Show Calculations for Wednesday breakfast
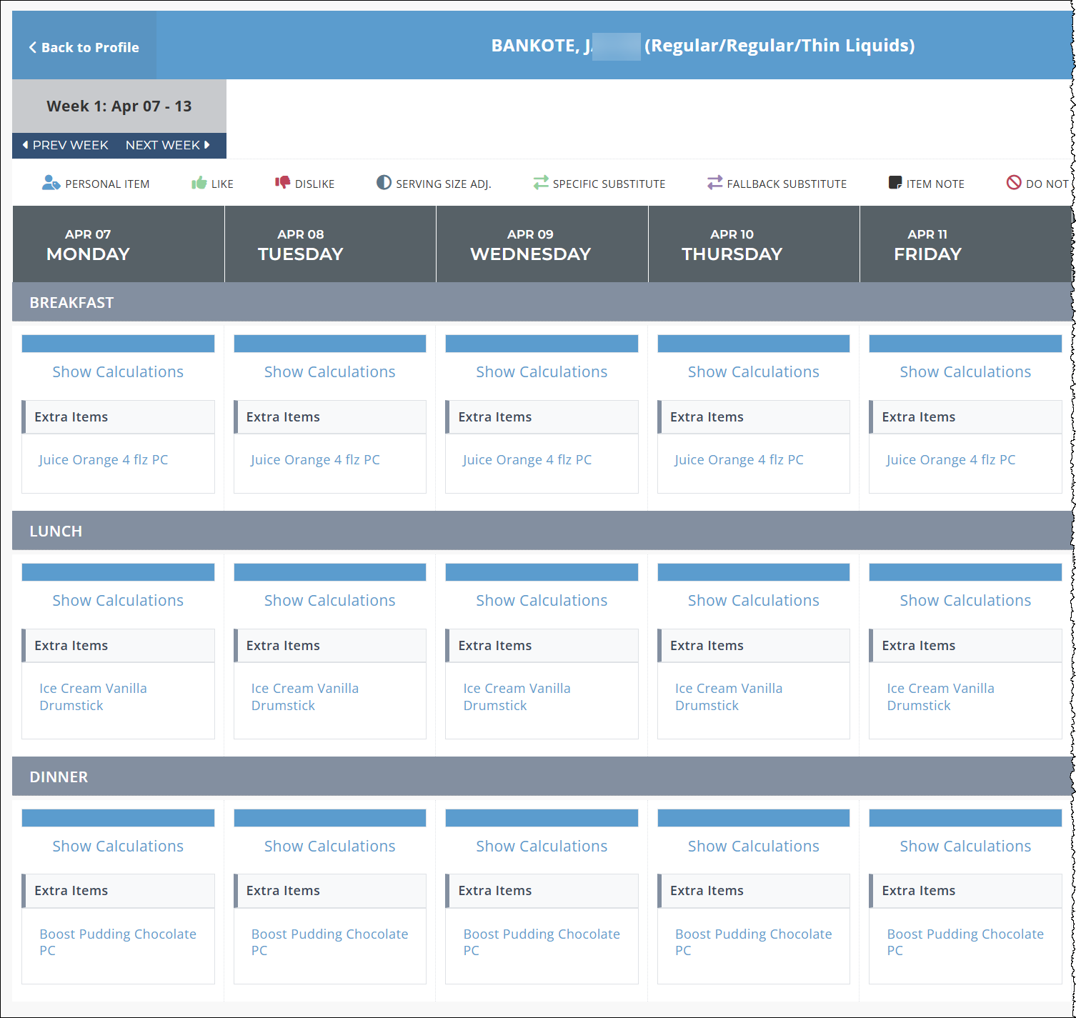Screen dimensions: 1076x1018 [542, 372]
